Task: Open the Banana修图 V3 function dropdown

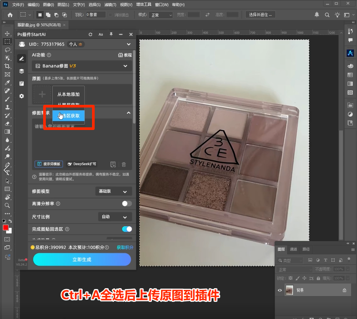Action: (x=82, y=66)
